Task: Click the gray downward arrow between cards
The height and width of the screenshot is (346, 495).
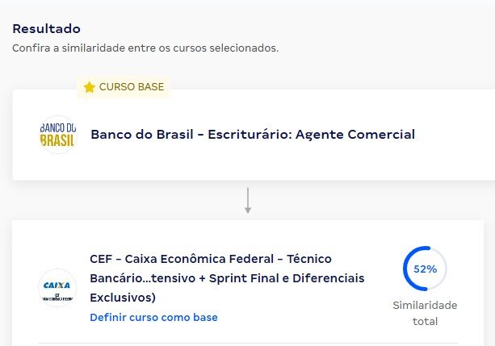Action: pos(248,200)
